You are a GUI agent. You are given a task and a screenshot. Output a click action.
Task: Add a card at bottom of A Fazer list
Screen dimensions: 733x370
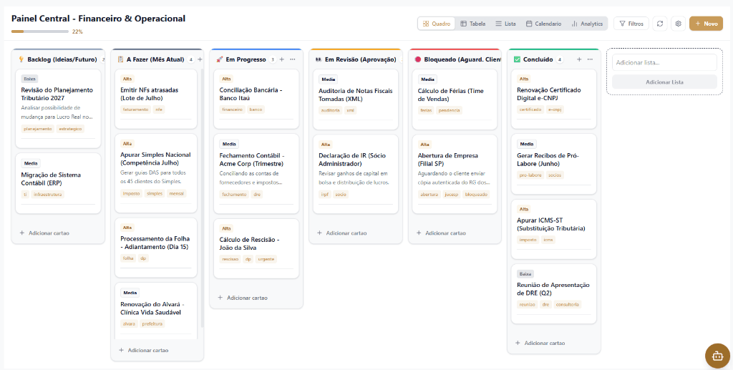tap(143, 350)
